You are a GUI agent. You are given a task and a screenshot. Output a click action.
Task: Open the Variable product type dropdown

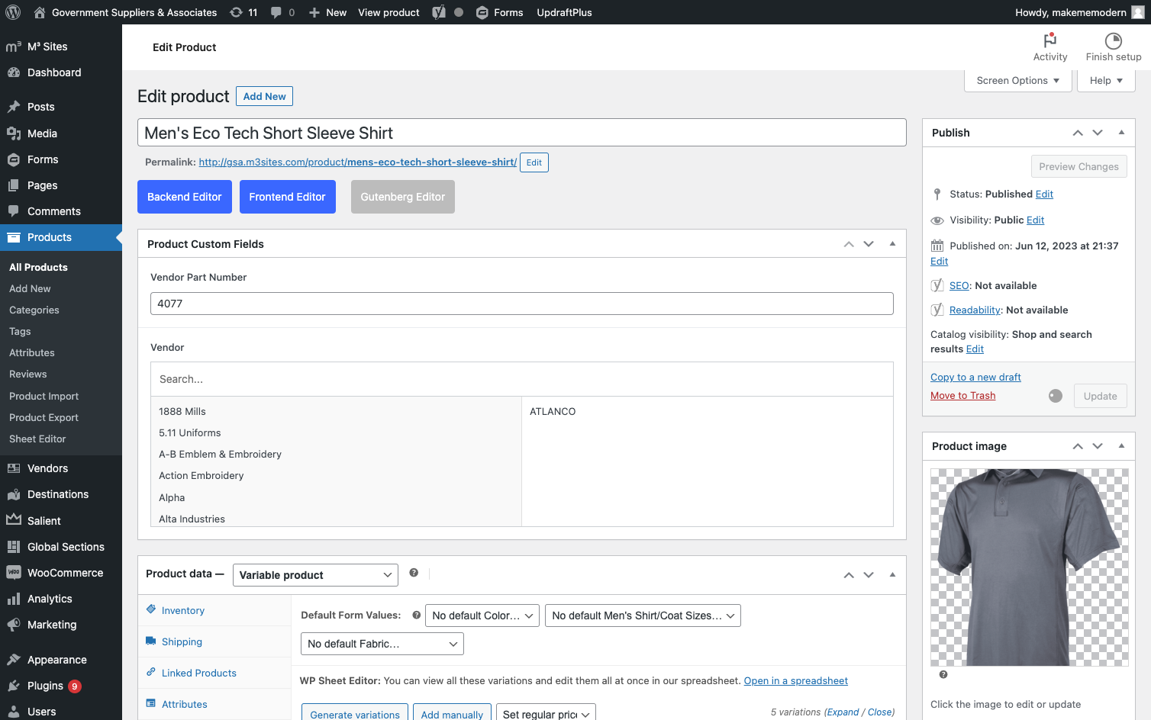(x=315, y=575)
